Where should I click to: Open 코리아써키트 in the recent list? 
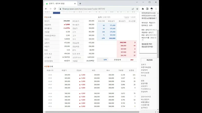146,97
